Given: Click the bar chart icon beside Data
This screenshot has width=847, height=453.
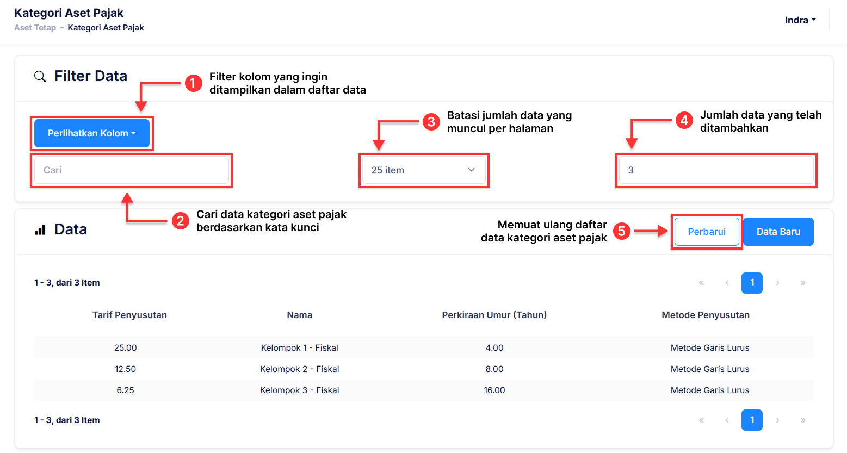Looking at the screenshot, I should pyautogui.click(x=40, y=230).
